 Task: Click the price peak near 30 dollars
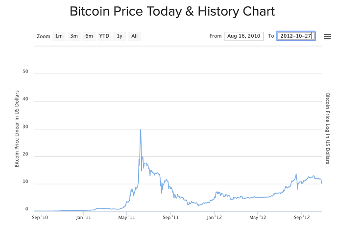point(141,130)
